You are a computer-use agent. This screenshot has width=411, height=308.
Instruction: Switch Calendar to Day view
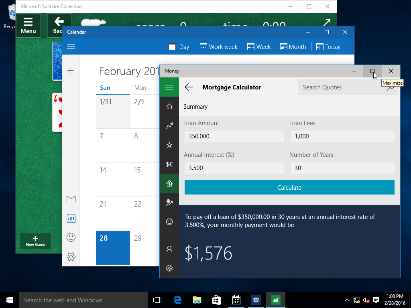coord(179,47)
